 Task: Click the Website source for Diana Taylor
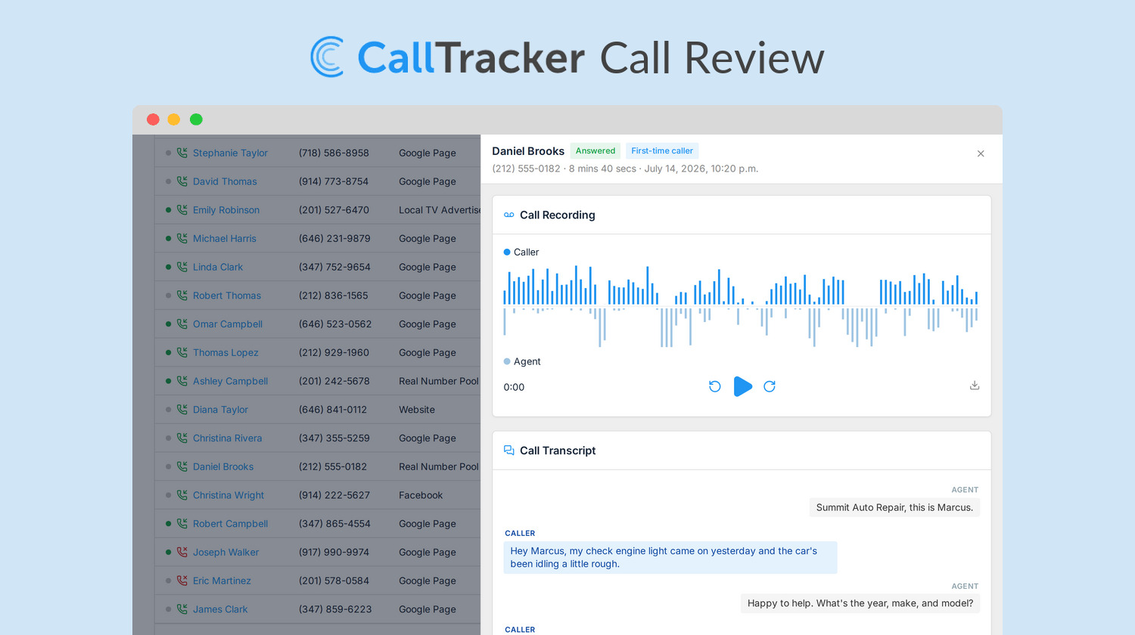click(417, 410)
